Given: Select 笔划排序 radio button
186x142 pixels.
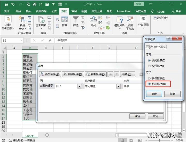Looking at the screenshot, I should (149, 84).
